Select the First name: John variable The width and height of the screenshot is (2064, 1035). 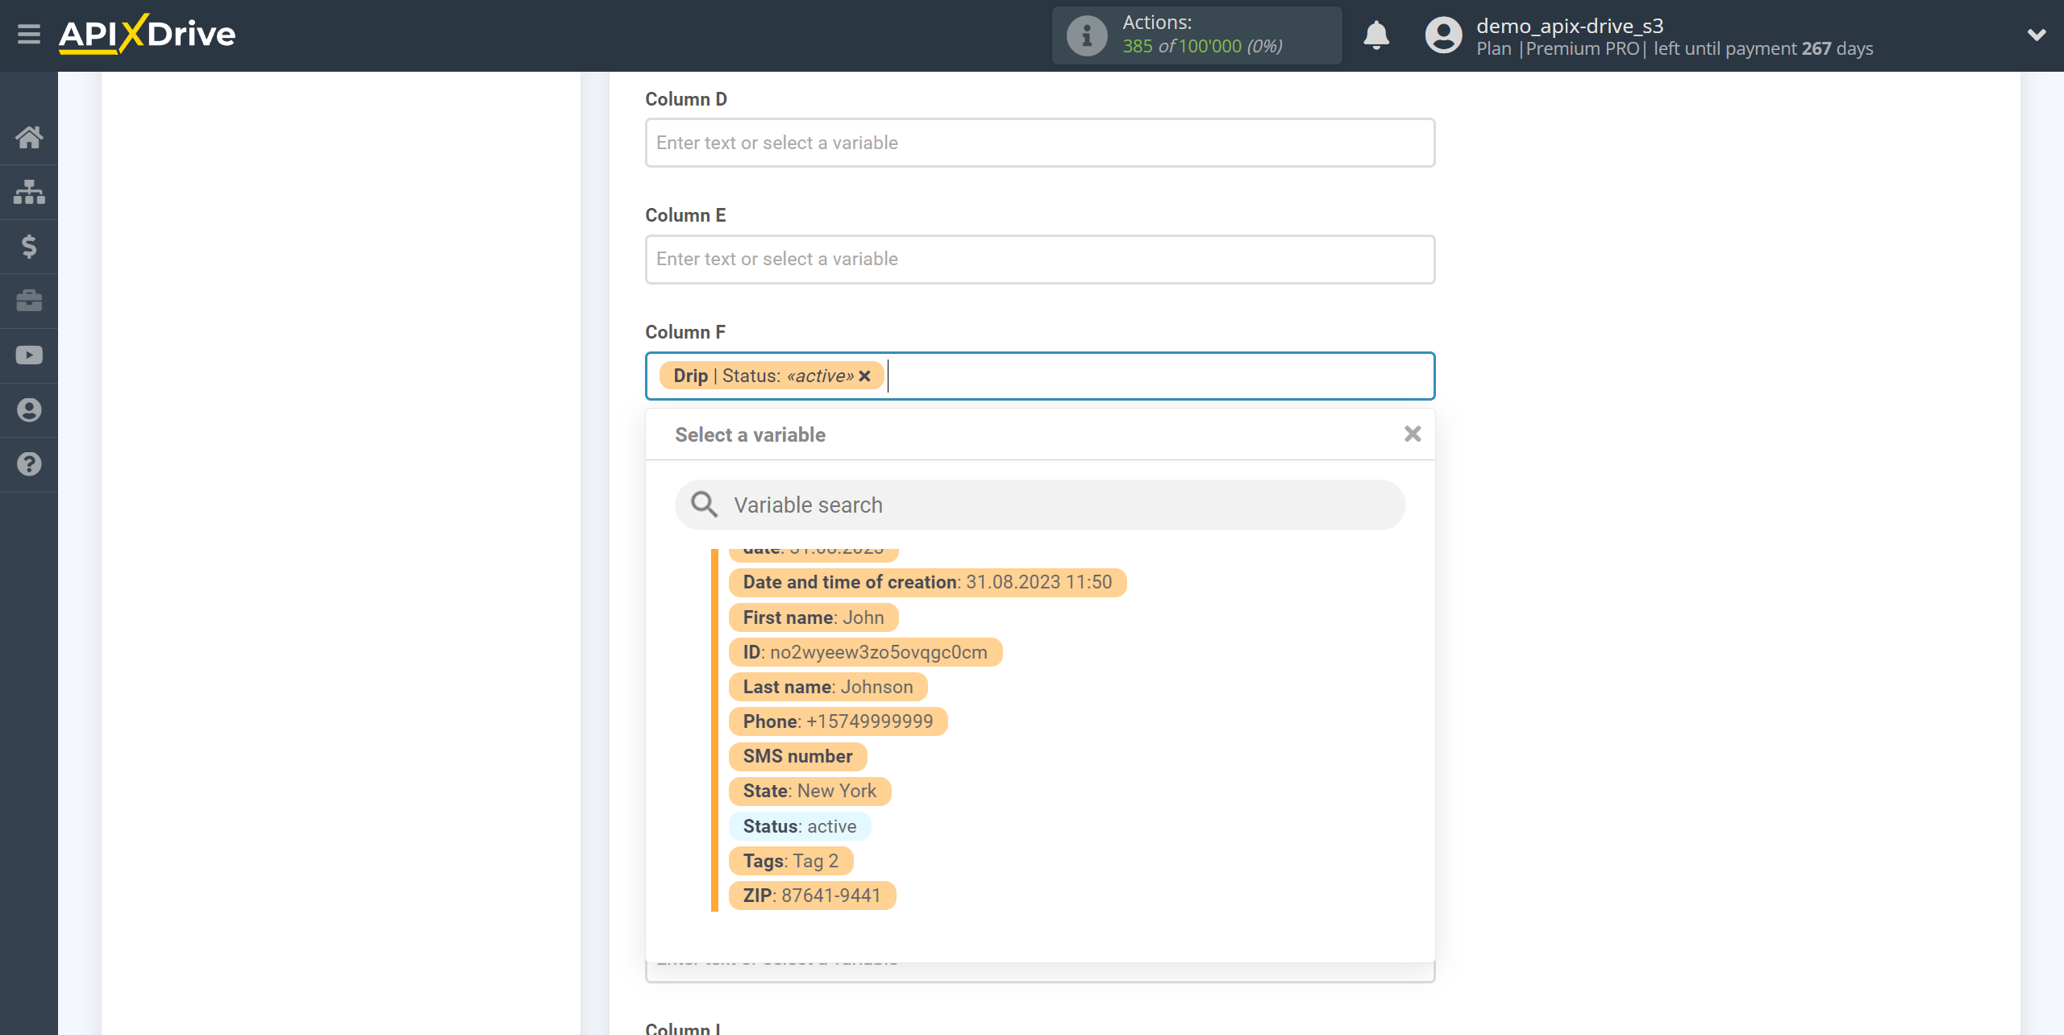click(x=814, y=617)
